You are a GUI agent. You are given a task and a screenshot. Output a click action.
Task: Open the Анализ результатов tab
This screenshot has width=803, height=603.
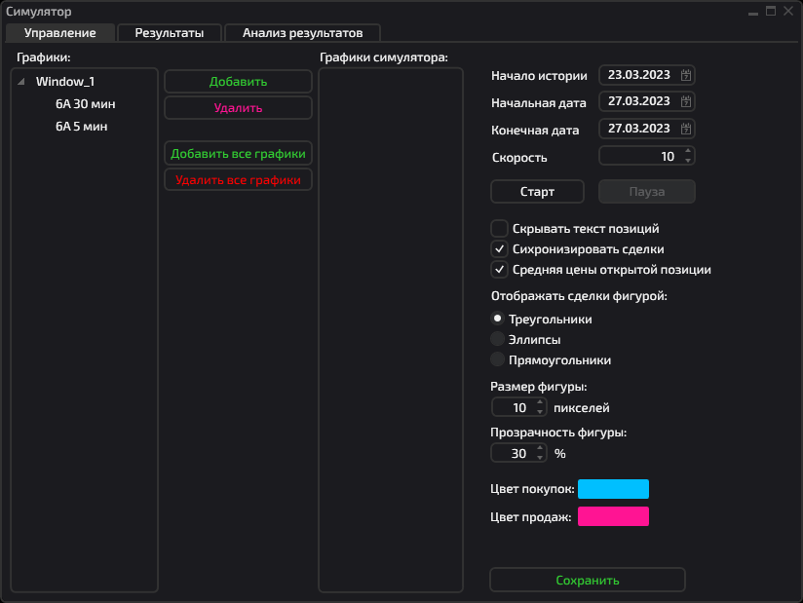[302, 33]
